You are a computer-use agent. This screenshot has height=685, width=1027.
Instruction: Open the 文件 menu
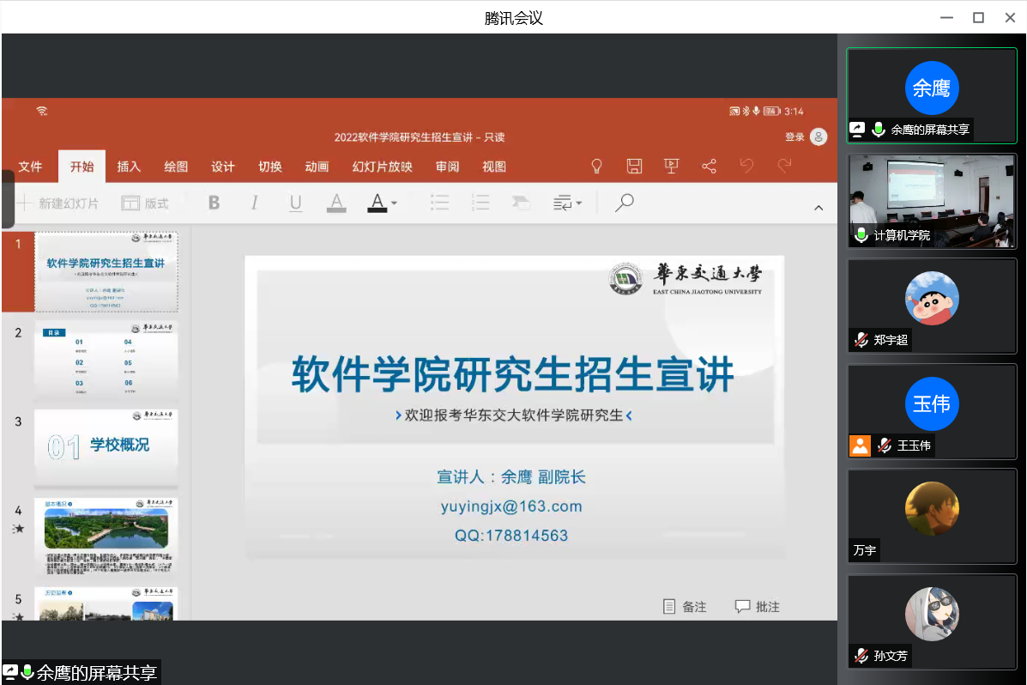(30, 167)
